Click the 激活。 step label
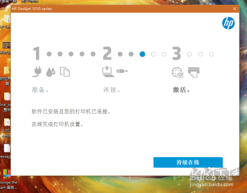The width and height of the screenshot is (247, 193). click(x=181, y=90)
